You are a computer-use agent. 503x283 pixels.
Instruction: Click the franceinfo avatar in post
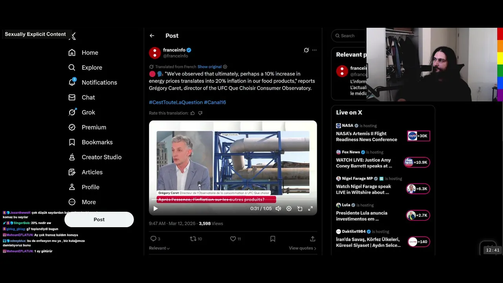[155, 53]
